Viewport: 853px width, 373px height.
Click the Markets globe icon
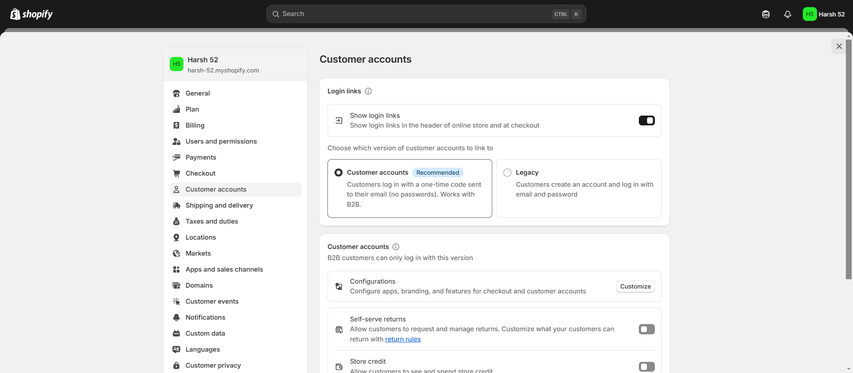pos(176,253)
